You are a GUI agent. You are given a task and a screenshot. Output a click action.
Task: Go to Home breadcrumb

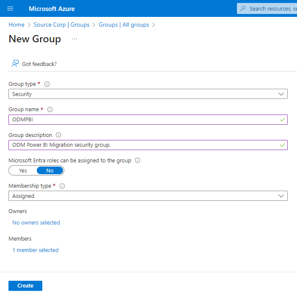16,25
